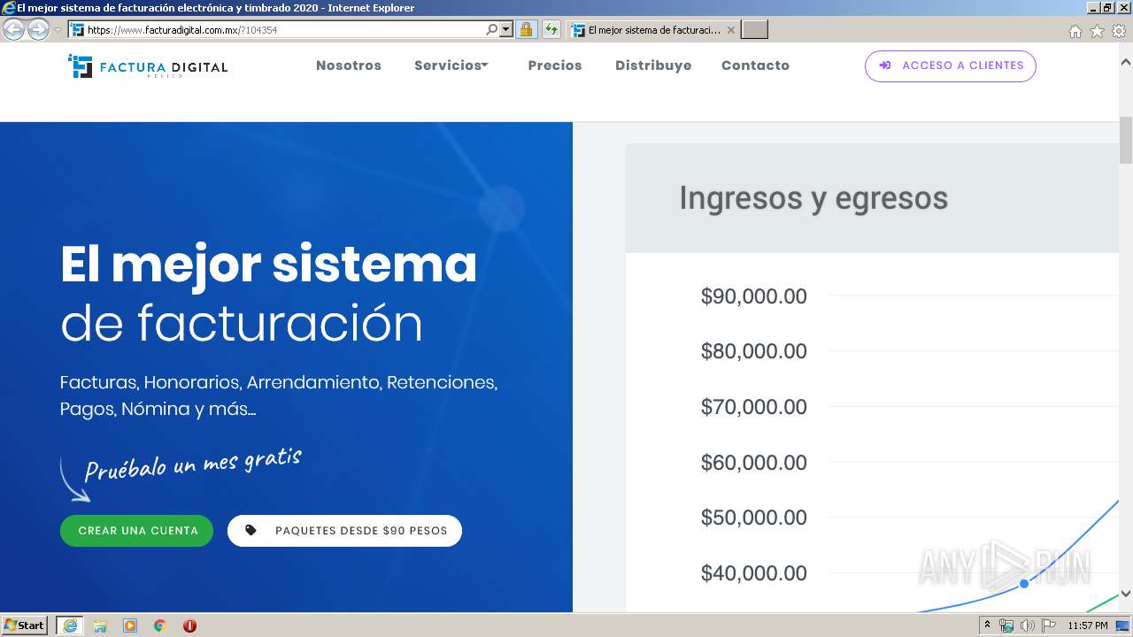This screenshot has width=1133, height=637.
Task: Click the $90,000.00 axis label
Action: coord(754,296)
